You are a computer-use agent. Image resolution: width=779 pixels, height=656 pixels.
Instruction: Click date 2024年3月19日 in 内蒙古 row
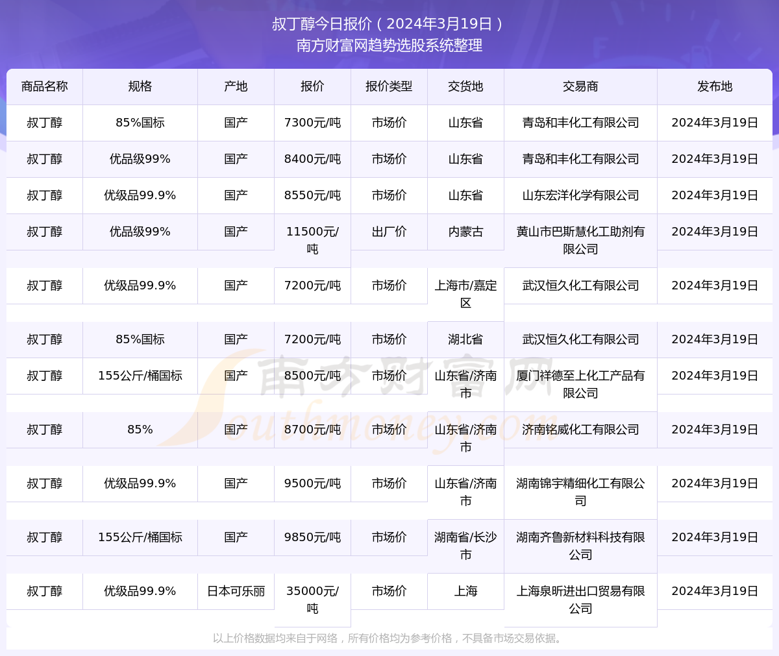[x=715, y=232]
